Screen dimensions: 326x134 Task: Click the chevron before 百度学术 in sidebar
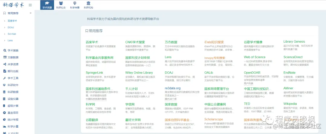click(x=5, y=21)
